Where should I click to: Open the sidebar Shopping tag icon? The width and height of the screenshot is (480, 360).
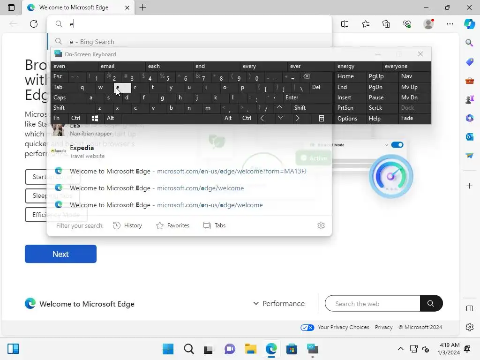tap(470, 62)
